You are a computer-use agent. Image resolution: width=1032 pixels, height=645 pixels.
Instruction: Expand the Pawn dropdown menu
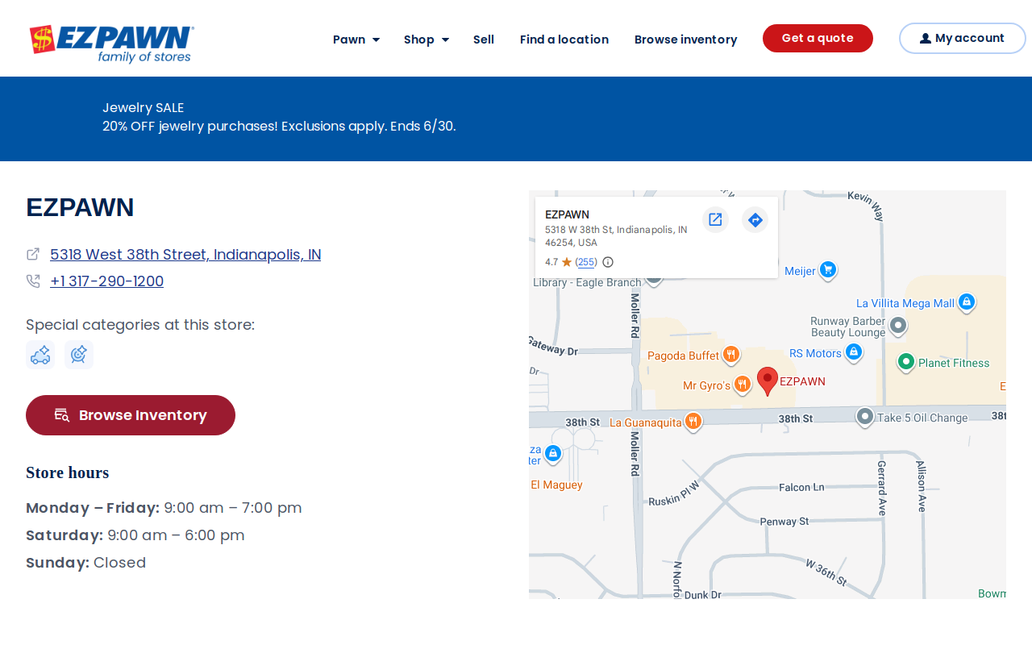coord(356,40)
